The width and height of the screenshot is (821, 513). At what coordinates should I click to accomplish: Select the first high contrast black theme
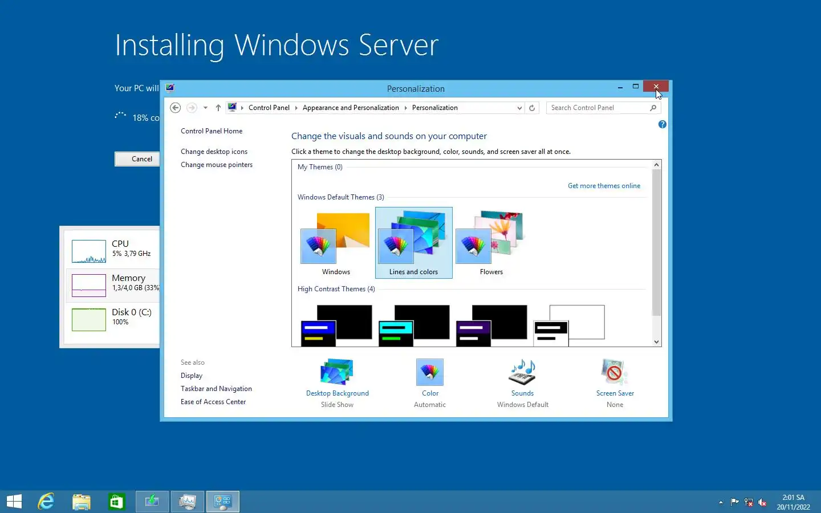tap(336, 325)
